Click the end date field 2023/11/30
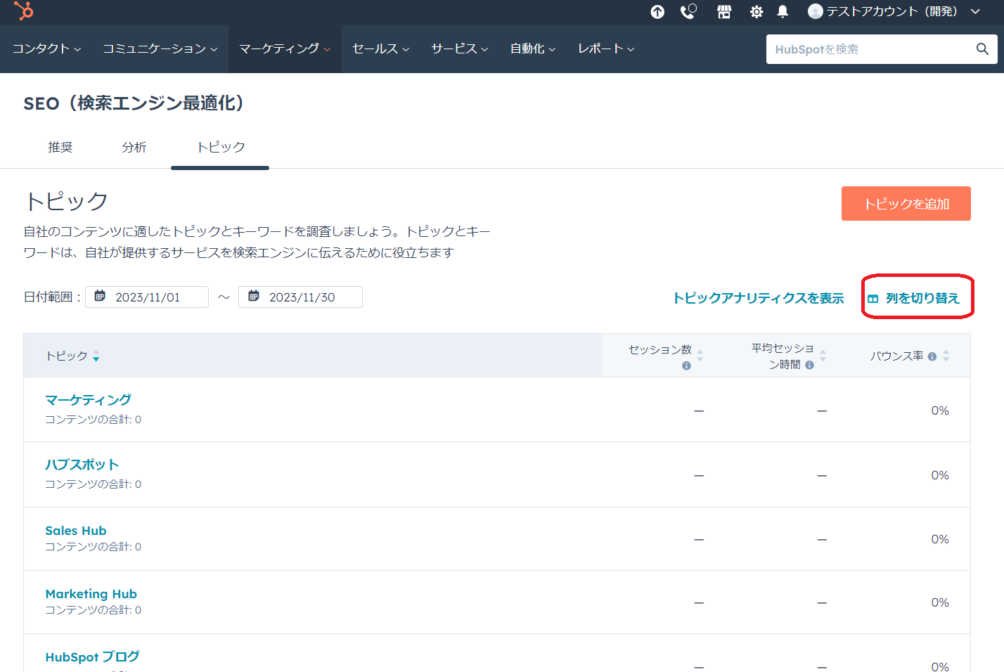Viewport: 1004px width, 672px height. click(x=300, y=297)
